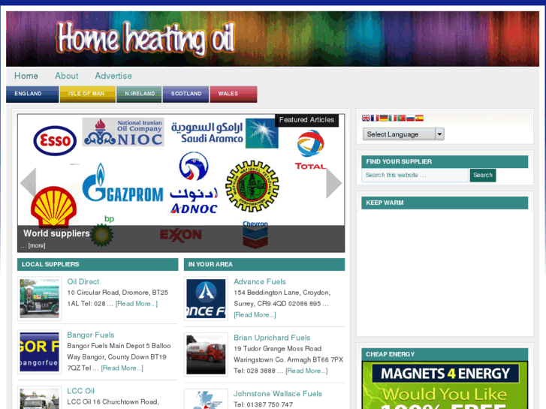Switch to the Wales tab

pos(234,94)
